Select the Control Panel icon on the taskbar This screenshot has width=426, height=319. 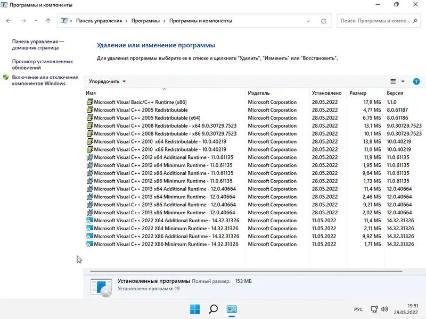[x=230, y=309]
